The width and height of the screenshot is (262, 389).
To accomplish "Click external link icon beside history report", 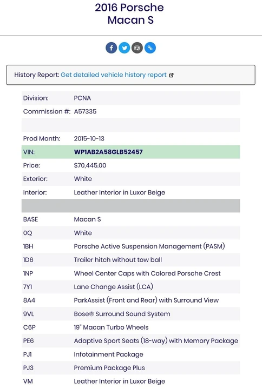I will tap(171, 75).
